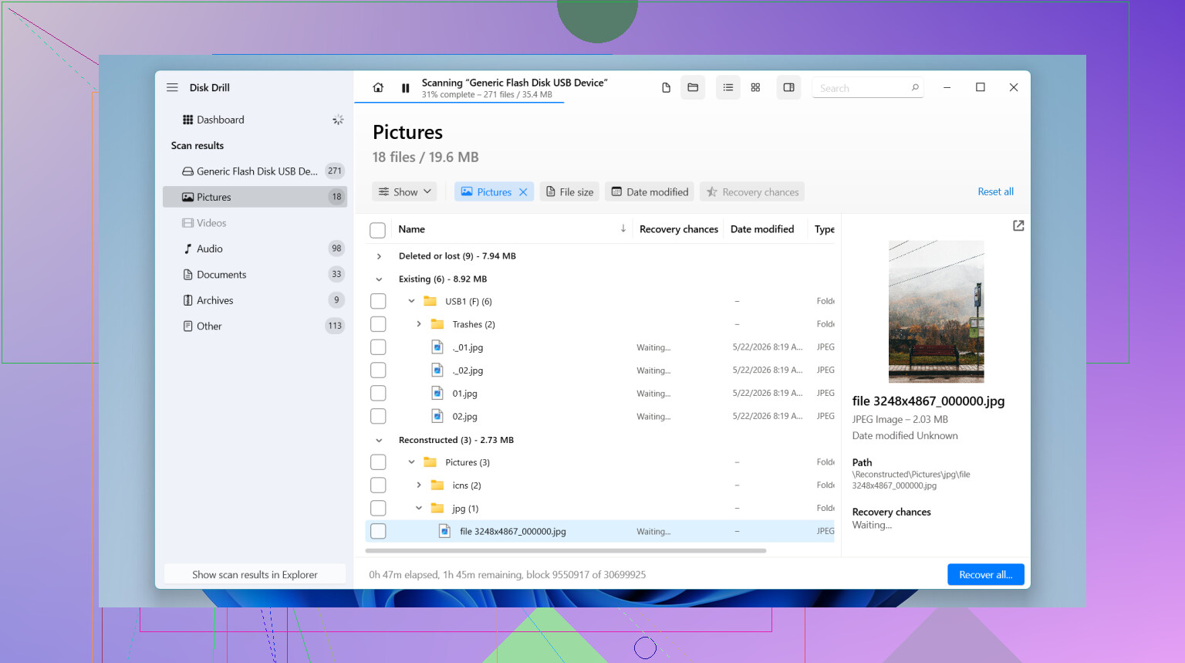Click the horizontal scrollbar below file list
The image size is (1185, 663).
pyautogui.click(x=565, y=551)
